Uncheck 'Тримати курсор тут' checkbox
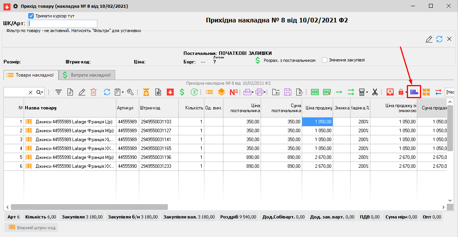This screenshot has width=458, height=237. pos(31,16)
